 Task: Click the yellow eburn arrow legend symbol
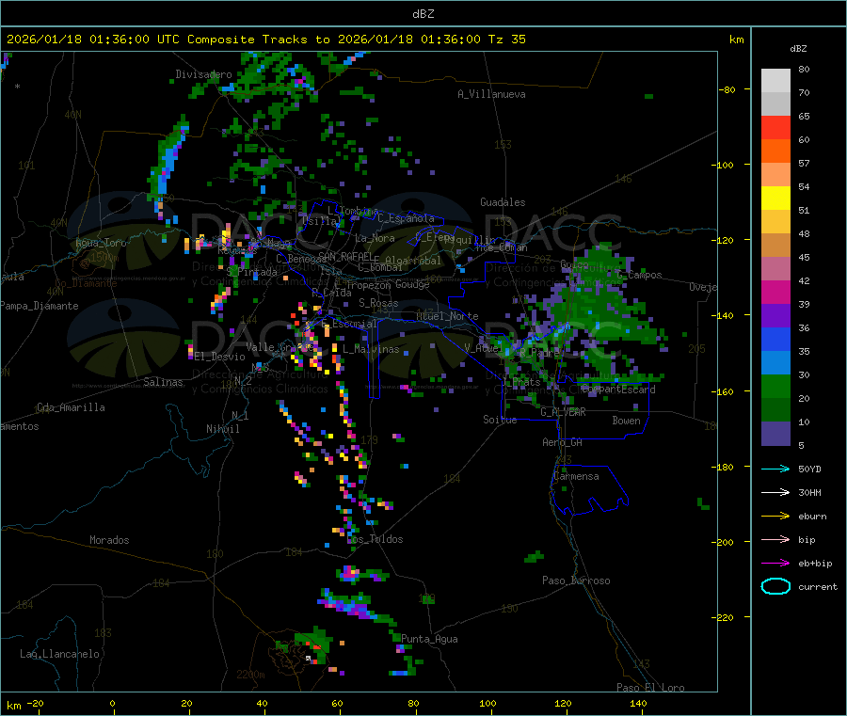[x=775, y=516]
